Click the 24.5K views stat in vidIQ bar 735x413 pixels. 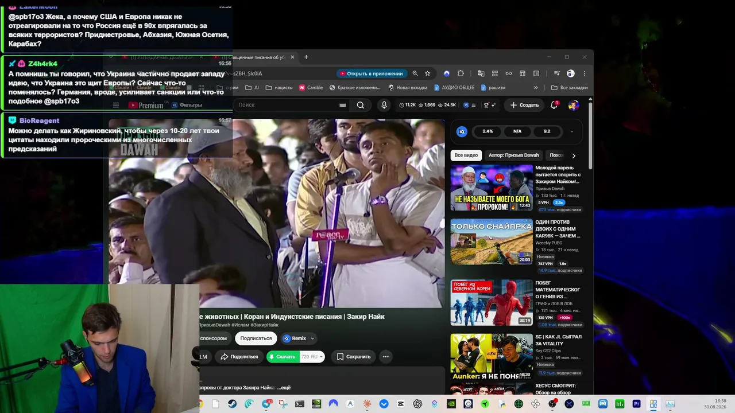click(447, 105)
